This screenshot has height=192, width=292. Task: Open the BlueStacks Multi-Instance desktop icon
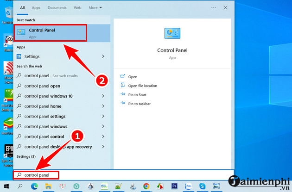[x=7, y=100]
